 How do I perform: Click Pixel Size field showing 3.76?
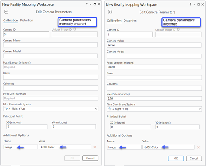[x=154, y=98]
